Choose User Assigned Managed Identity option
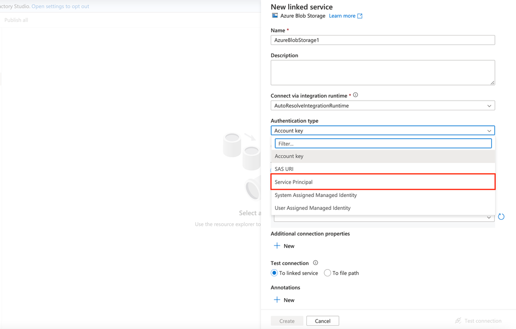 coord(383,208)
